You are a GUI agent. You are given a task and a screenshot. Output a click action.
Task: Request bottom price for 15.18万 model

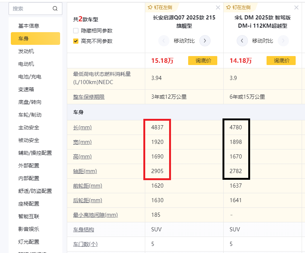[x=203, y=61]
